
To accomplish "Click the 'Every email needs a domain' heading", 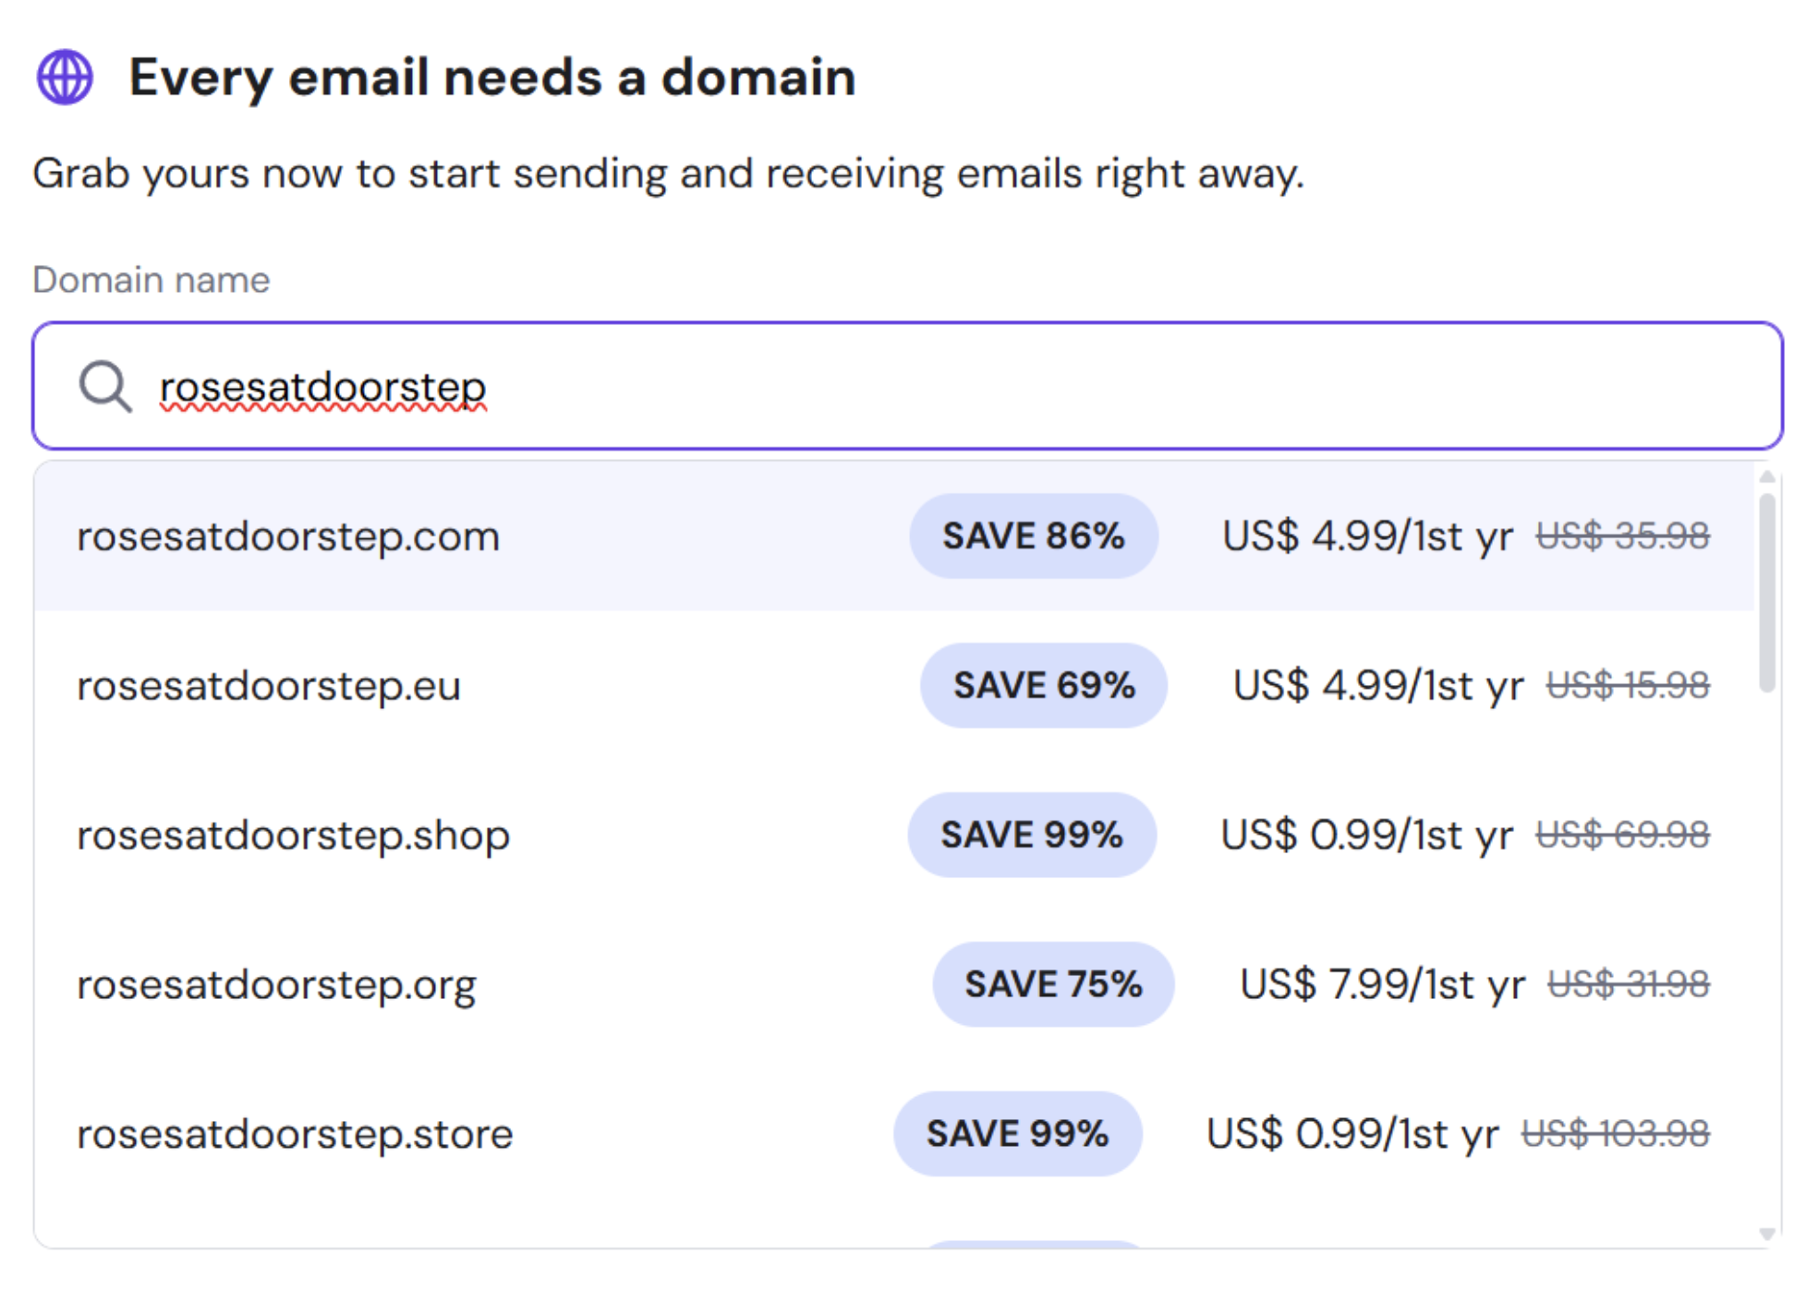I will coord(491,77).
